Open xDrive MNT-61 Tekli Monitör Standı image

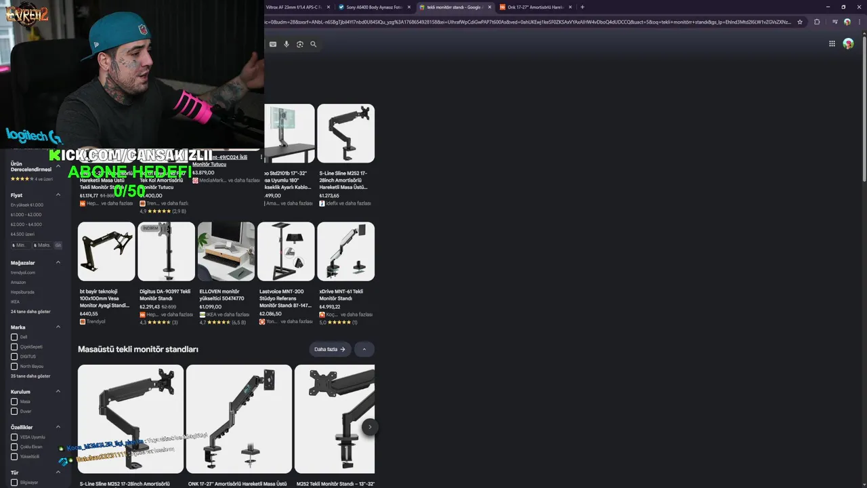(x=345, y=251)
